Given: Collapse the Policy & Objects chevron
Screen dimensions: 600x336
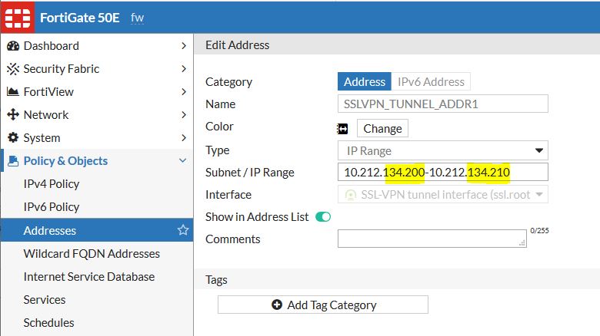Looking at the screenshot, I should click(x=183, y=161).
